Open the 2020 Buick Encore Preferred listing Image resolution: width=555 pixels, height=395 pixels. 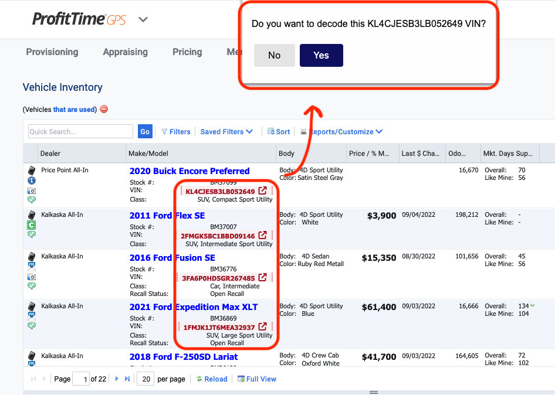pyautogui.click(x=189, y=171)
